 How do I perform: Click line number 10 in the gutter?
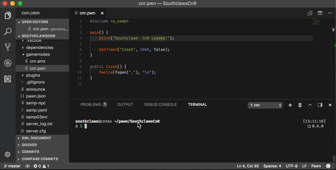tap(79, 72)
